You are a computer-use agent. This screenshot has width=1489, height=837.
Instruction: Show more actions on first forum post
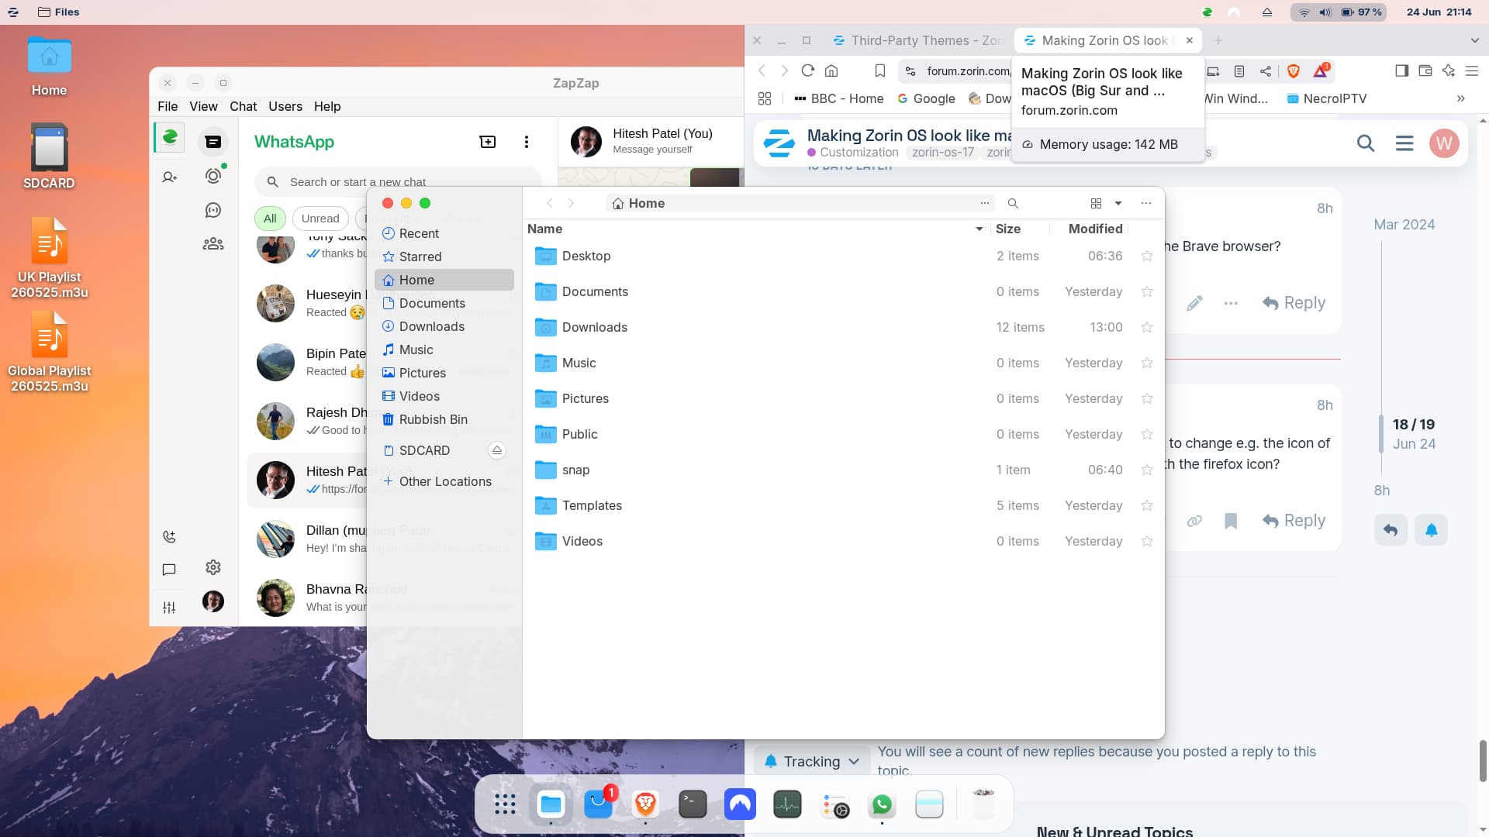tap(1231, 303)
